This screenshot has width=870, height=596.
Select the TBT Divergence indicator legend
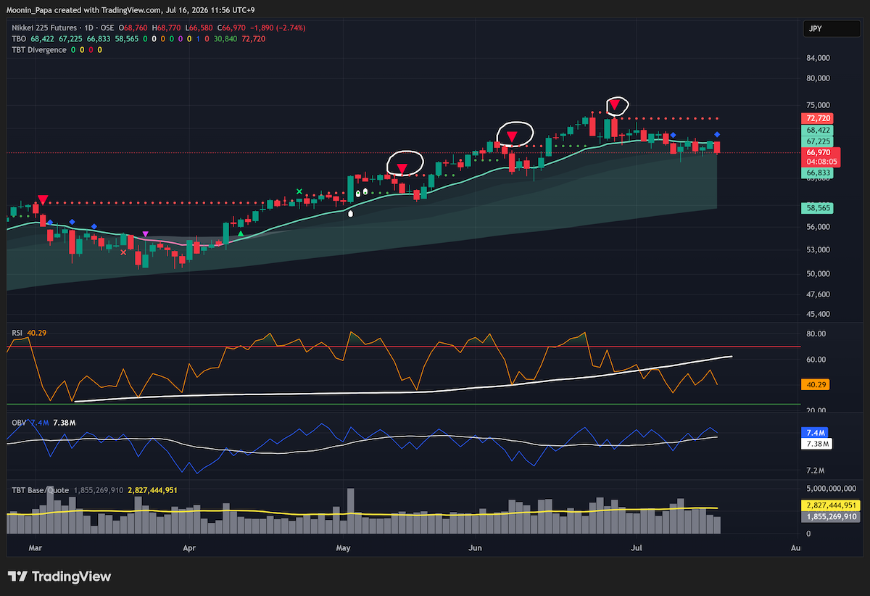pyautogui.click(x=38, y=49)
